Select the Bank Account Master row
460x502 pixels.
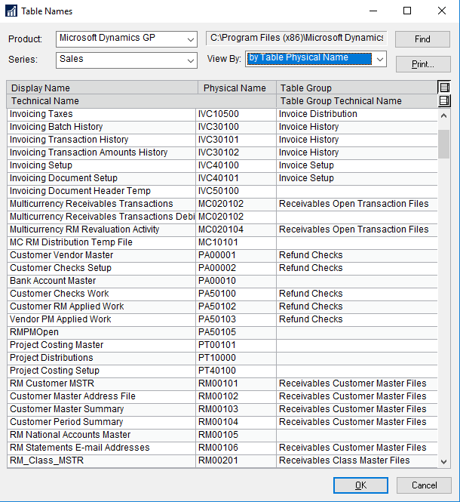tap(101, 281)
